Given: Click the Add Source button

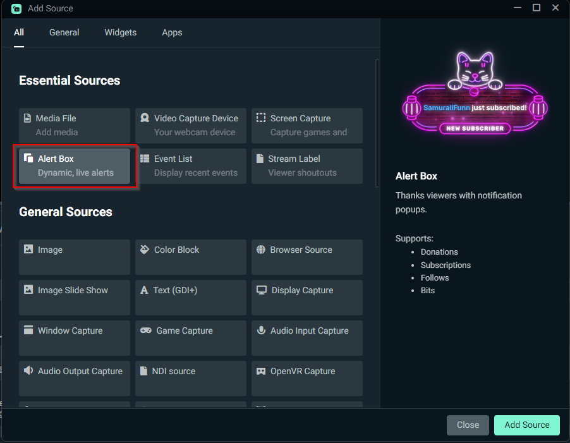Looking at the screenshot, I should coord(527,425).
